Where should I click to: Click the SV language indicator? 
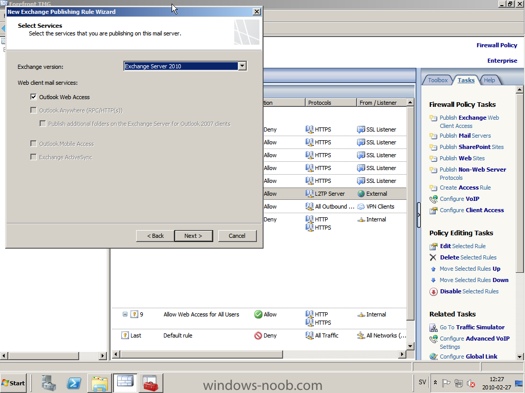422,382
